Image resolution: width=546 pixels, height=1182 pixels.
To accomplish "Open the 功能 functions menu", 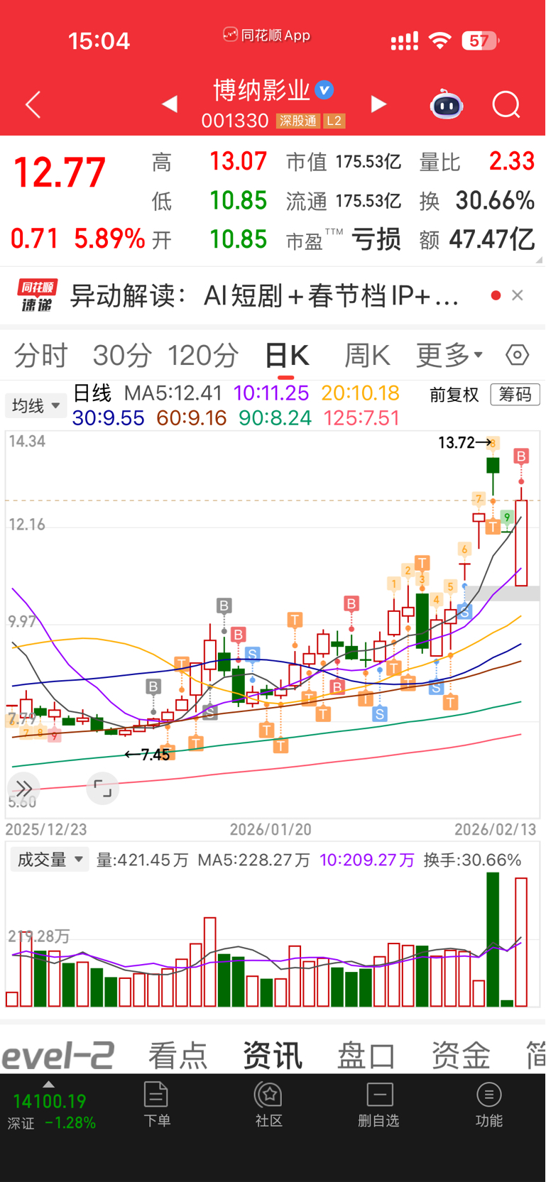I will tap(488, 1104).
